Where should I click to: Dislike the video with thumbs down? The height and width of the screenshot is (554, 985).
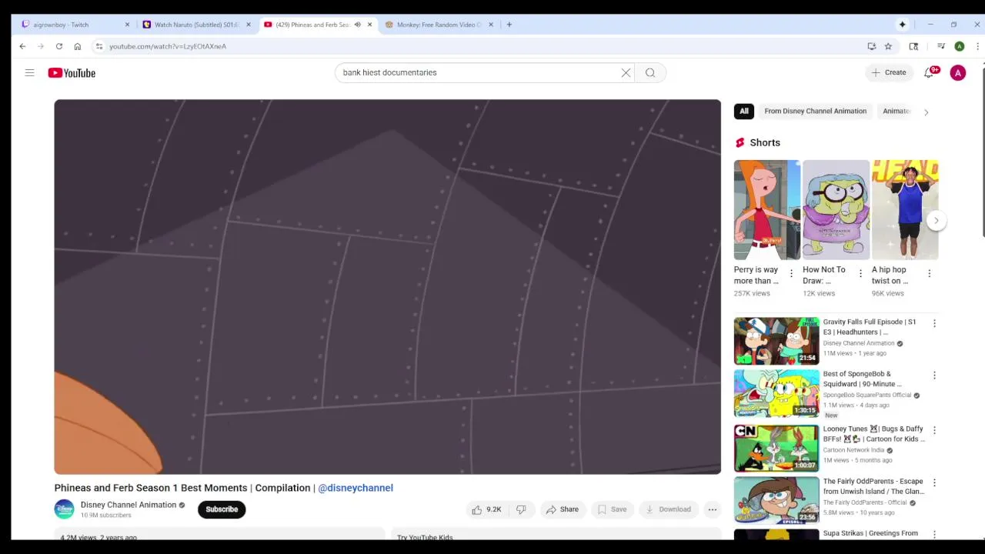pyautogui.click(x=521, y=509)
